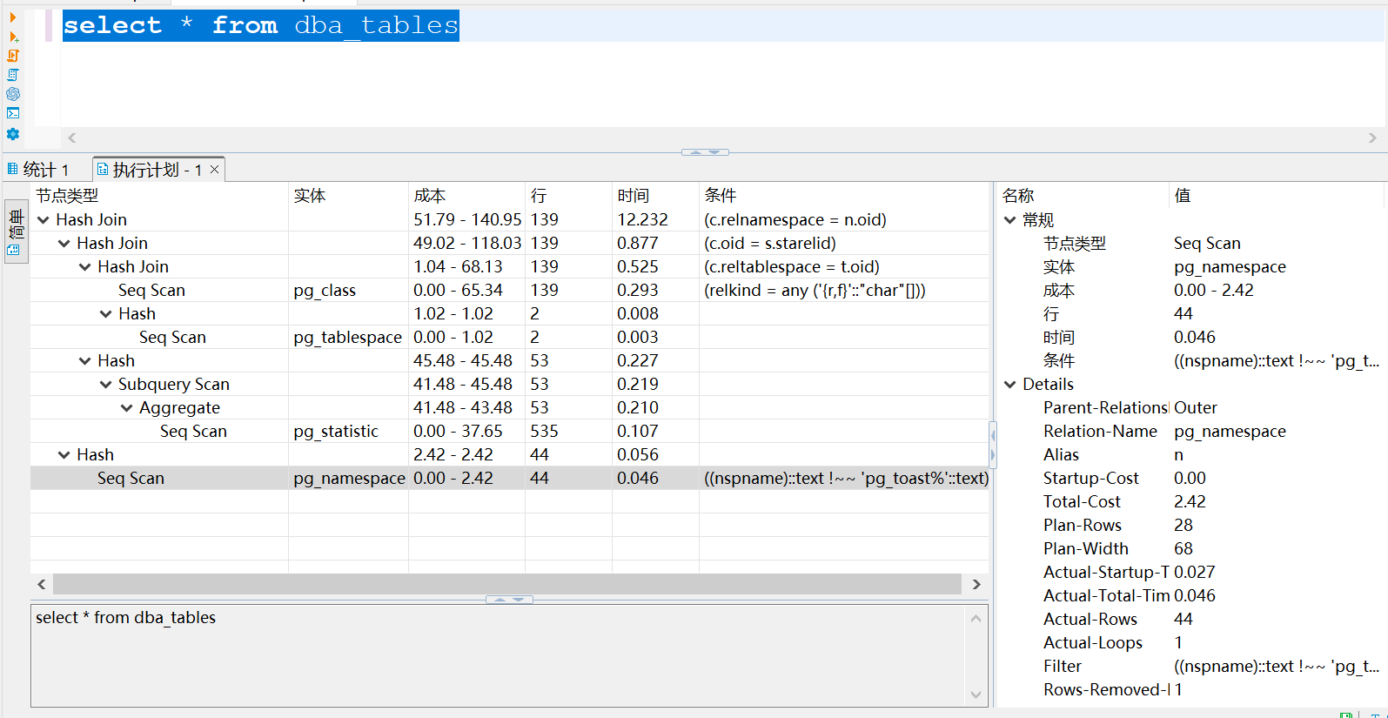Click the splitter handle below the SQL editor

click(705, 152)
